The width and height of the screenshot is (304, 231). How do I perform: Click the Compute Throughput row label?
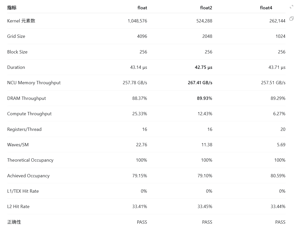[x=29, y=114]
